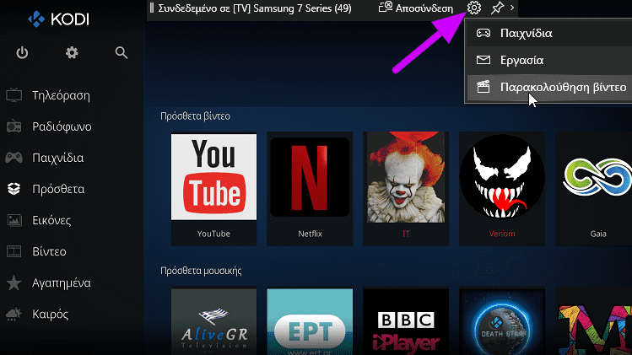Click the Samsung 7 Series connection status text

254,8
